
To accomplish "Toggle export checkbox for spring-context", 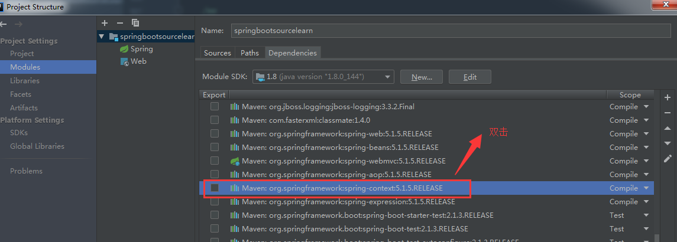I will (215, 188).
